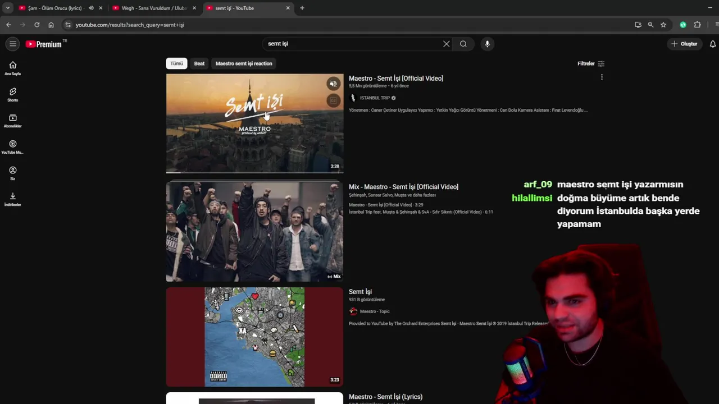Close the Şam - Ölüm Orucu tab

tap(101, 8)
